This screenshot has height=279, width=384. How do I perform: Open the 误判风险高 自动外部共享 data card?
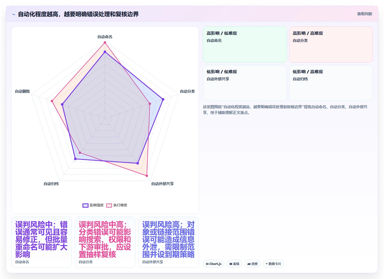[x=168, y=242]
